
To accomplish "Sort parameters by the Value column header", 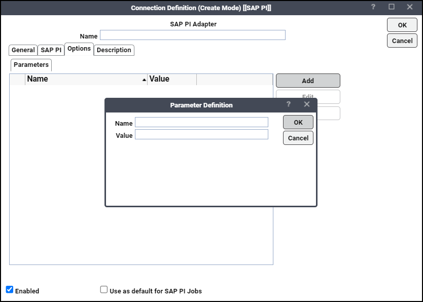I will point(172,79).
